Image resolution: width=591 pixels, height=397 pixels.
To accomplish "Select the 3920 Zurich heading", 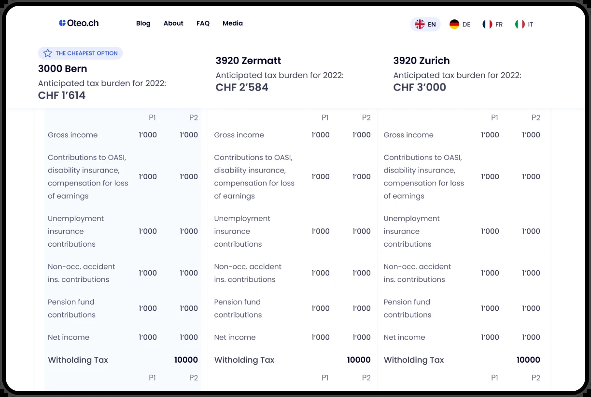I will [422, 61].
